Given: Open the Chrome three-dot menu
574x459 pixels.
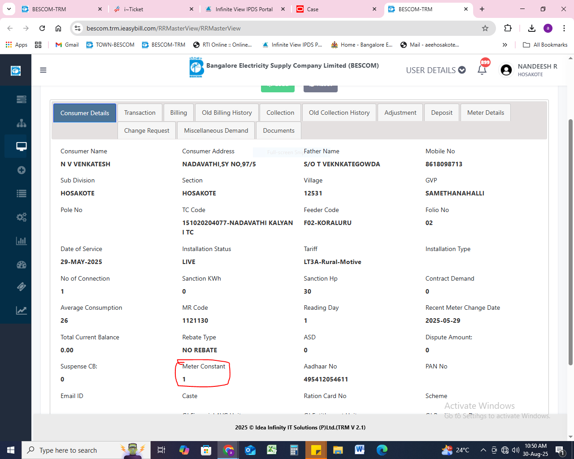Looking at the screenshot, I should pyautogui.click(x=564, y=28).
